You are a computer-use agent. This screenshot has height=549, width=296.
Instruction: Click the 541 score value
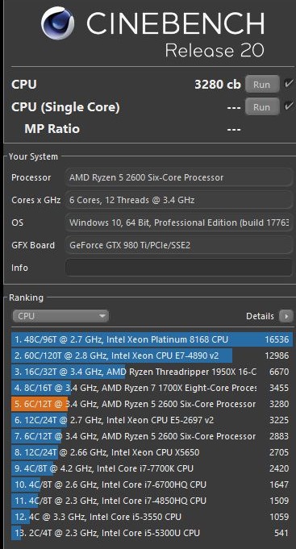pyautogui.click(x=281, y=533)
